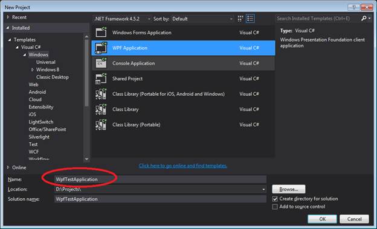Collapse the Visual C# tree node
This screenshot has height=229, width=377.
[x=17, y=47]
